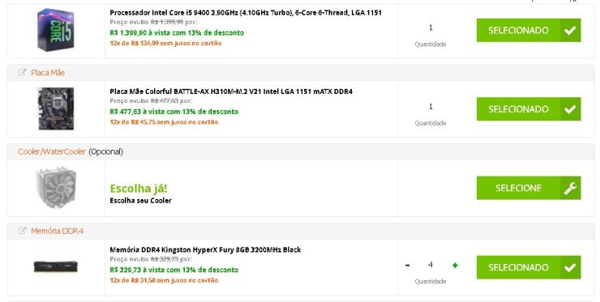Viewport: 600px width, 302px height.
Task: Open the Placa Mãe category link
Action: 48,73
